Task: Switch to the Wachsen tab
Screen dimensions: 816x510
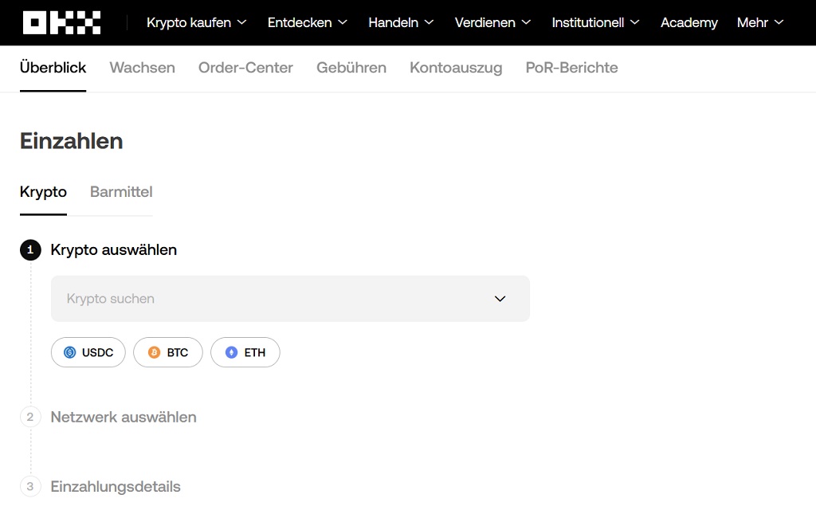Action: click(x=142, y=68)
